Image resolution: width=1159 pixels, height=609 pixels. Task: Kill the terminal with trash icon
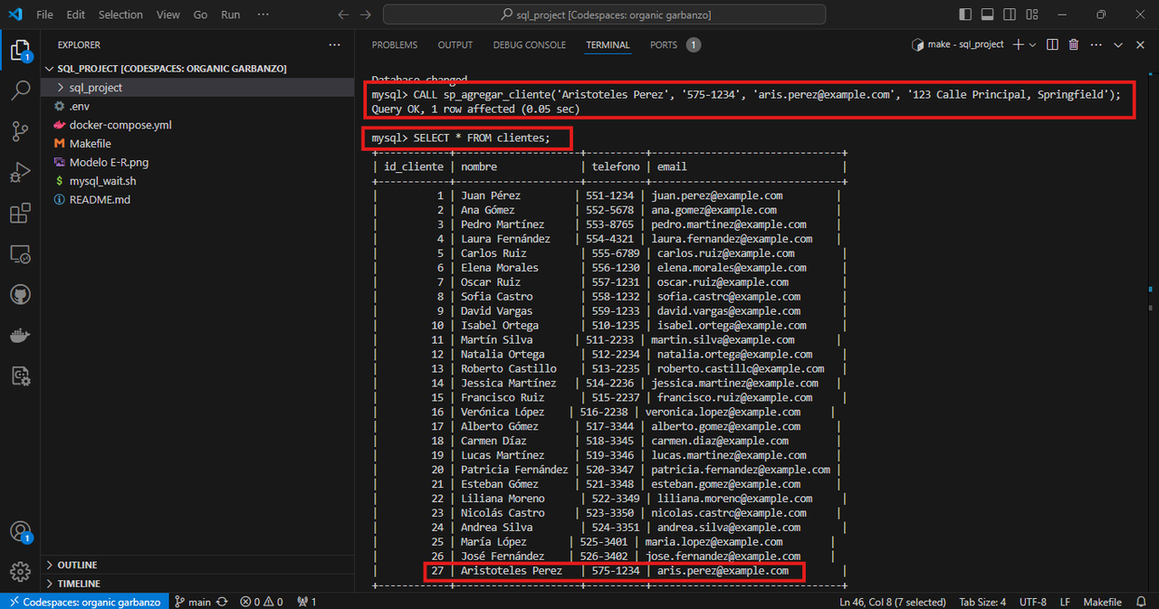point(1074,44)
